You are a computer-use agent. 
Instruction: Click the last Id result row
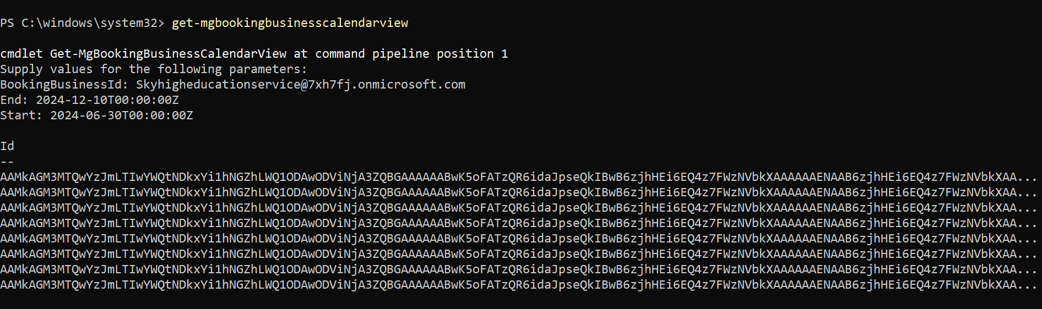coord(518,285)
